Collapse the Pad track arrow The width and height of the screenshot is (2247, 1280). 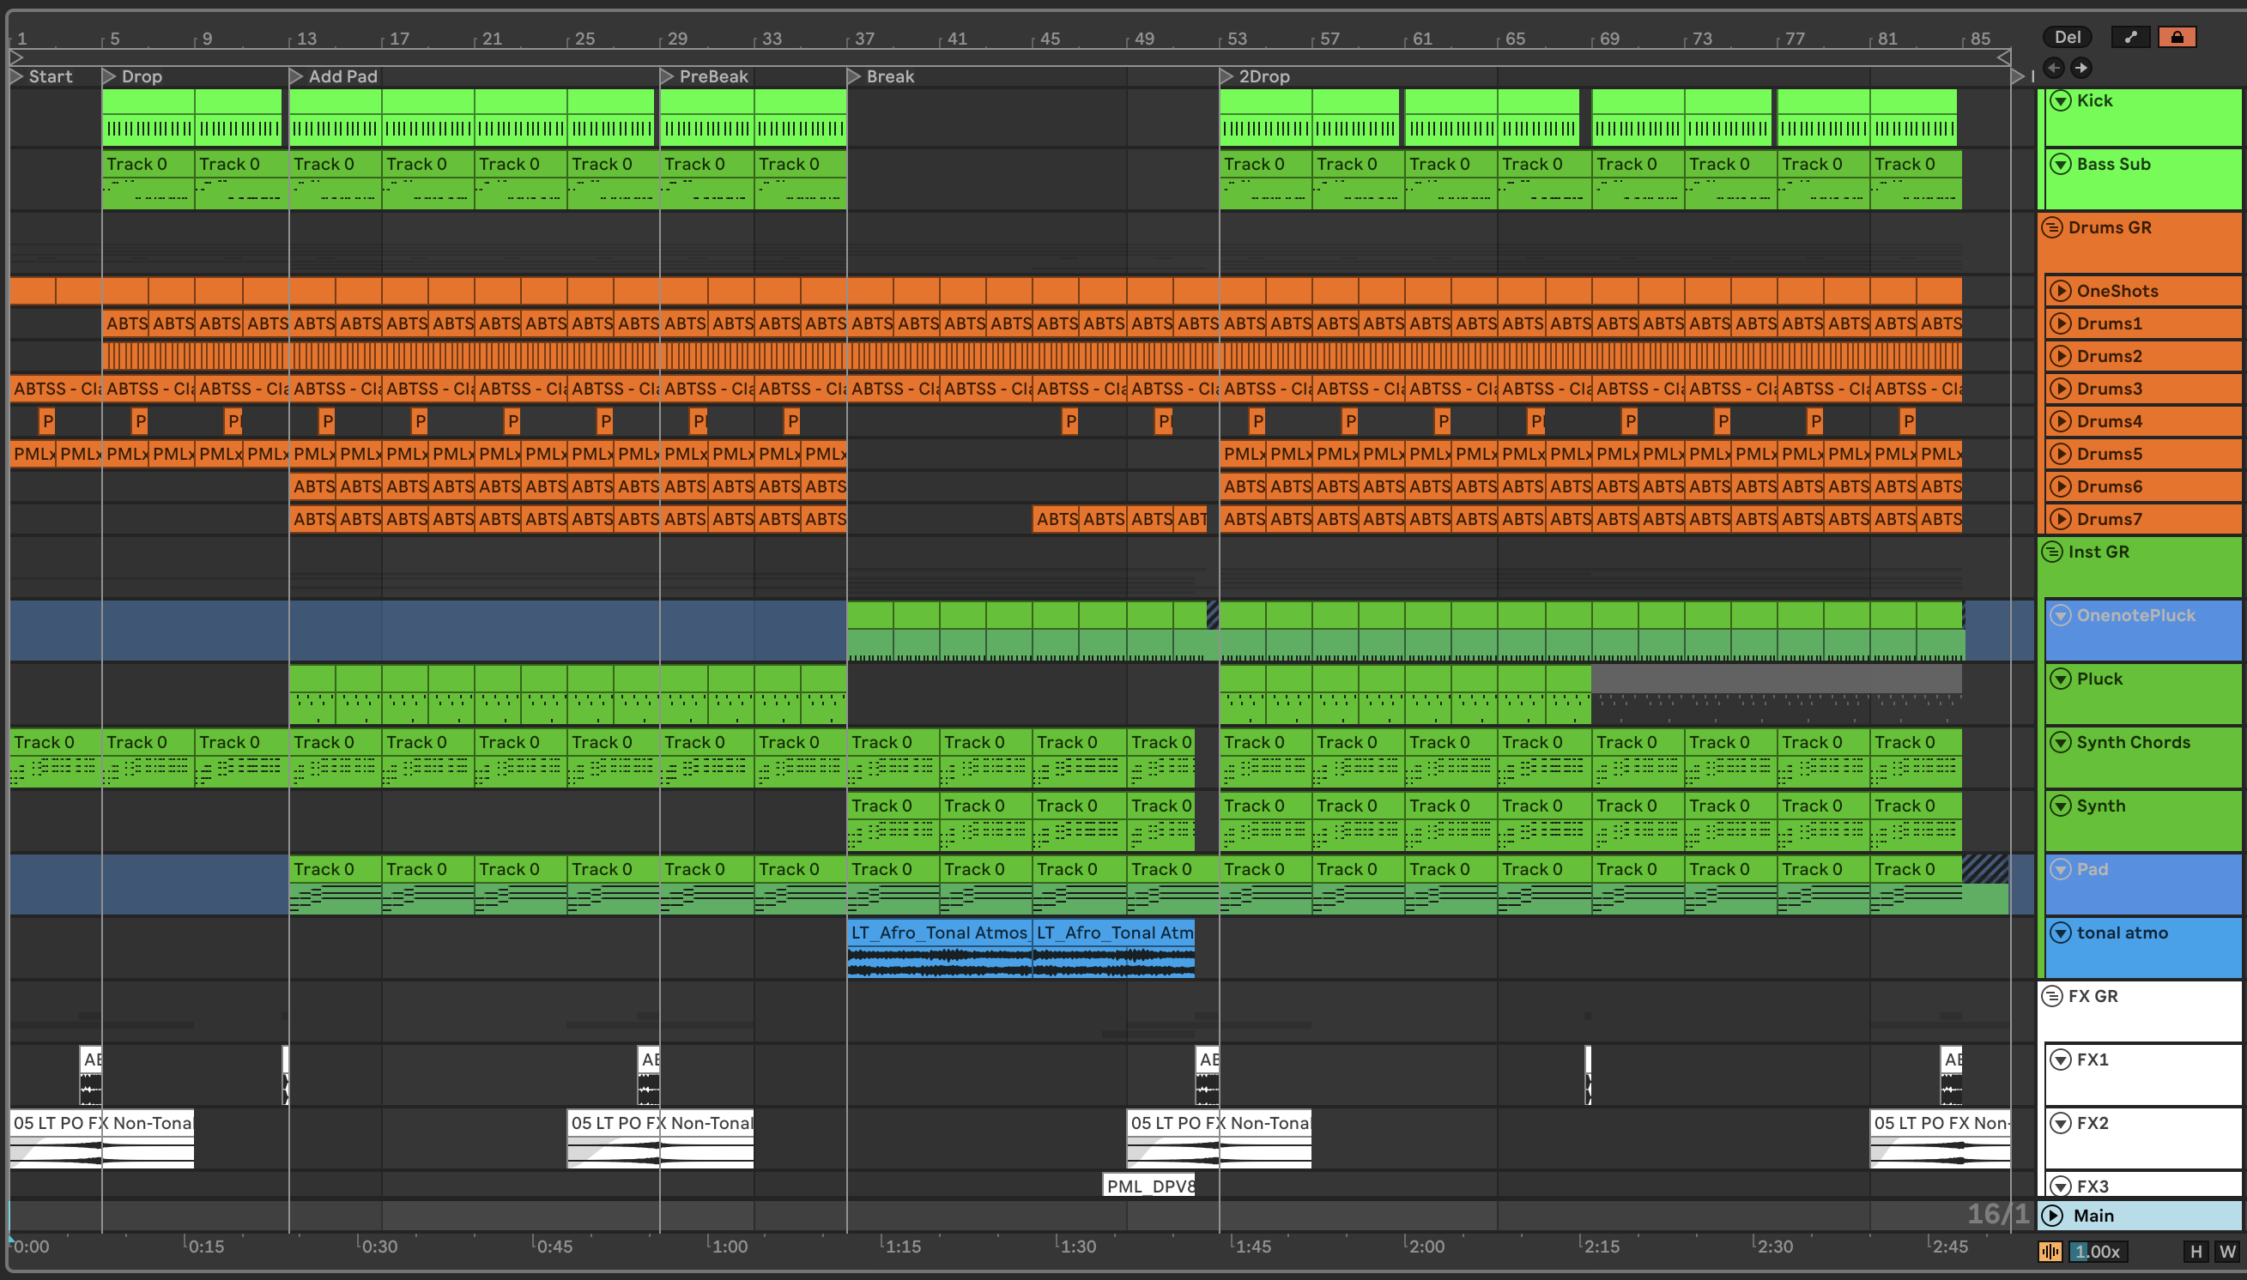[2061, 869]
